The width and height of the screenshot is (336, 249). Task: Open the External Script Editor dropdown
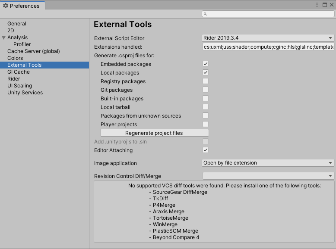268,38
